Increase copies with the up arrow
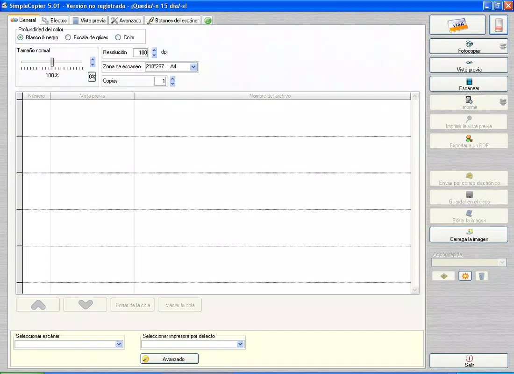This screenshot has width=514, height=374. point(172,79)
